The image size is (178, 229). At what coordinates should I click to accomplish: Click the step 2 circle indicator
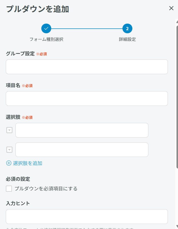point(127,29)
